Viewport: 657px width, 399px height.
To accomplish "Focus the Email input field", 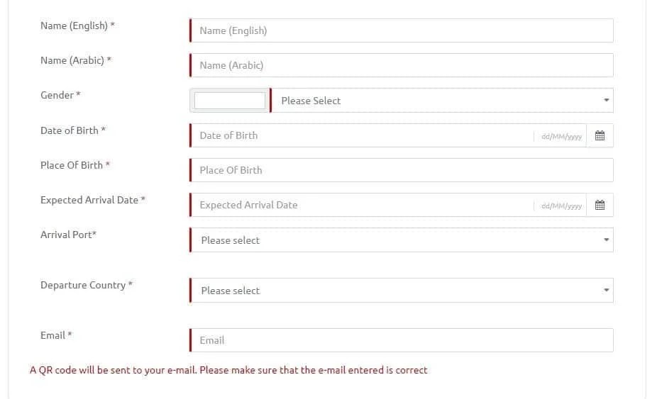I will coord(402,340).
